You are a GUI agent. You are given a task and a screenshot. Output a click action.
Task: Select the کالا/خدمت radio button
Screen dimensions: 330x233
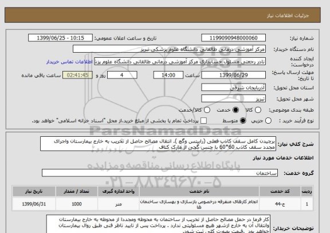(207, 110)
